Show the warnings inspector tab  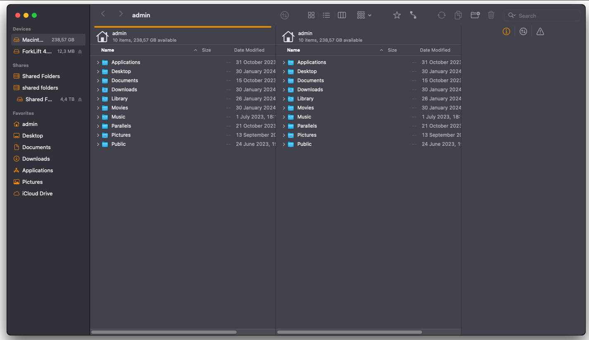tap(540, 32)
